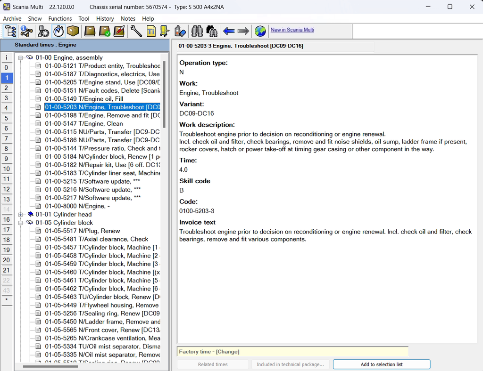Select 01-00-5121 T/Product entity, Troubleshoot
Viewport: 483px width, 371px height.
click(x=102, y=66)
